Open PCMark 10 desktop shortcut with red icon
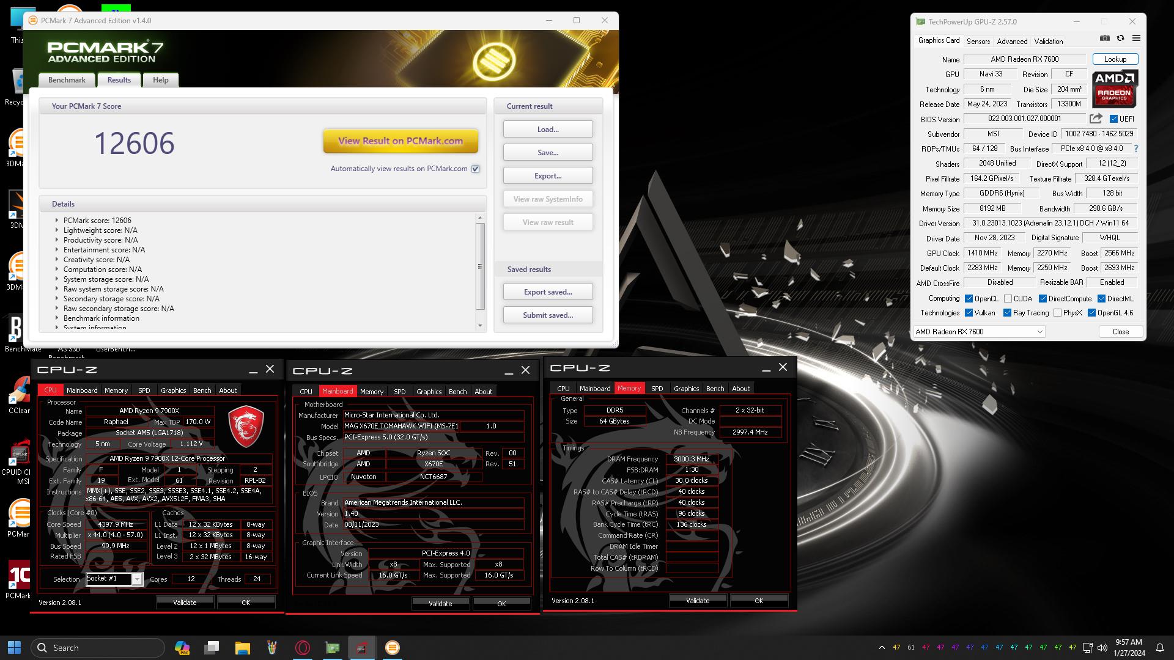1174x660 pixels. tap(18, 579)
